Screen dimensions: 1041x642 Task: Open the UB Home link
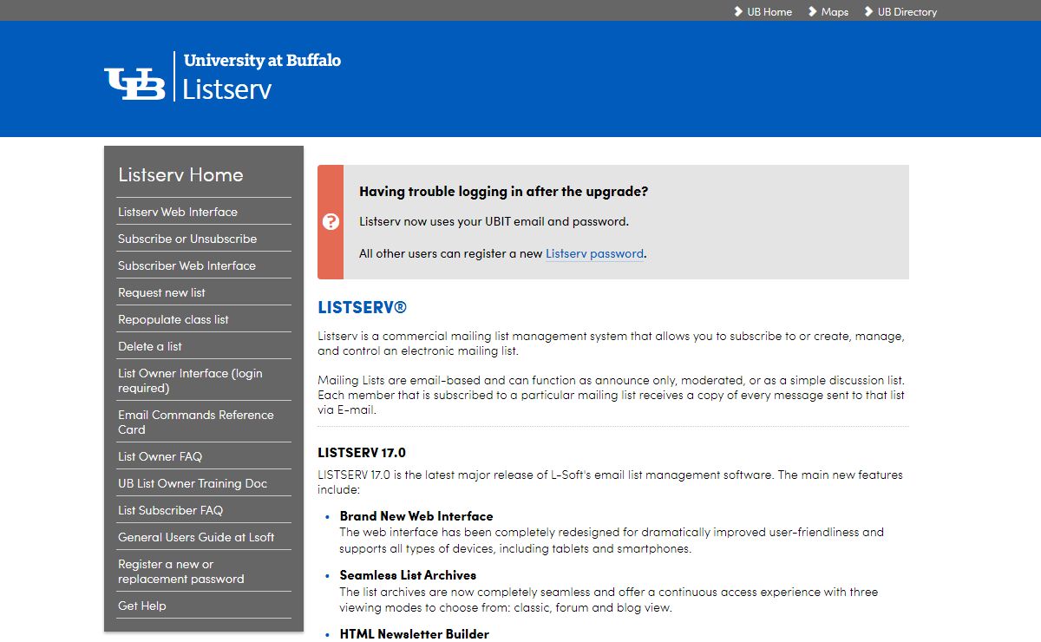(769, 12)
